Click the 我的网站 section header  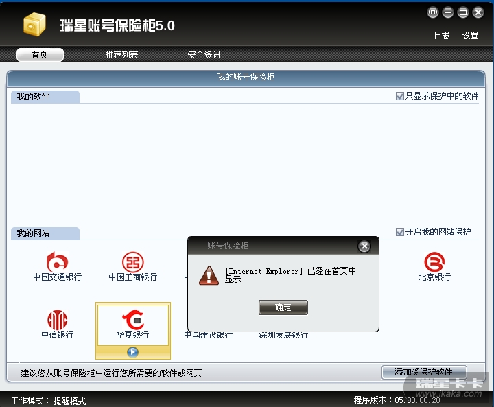coord(45,233)
